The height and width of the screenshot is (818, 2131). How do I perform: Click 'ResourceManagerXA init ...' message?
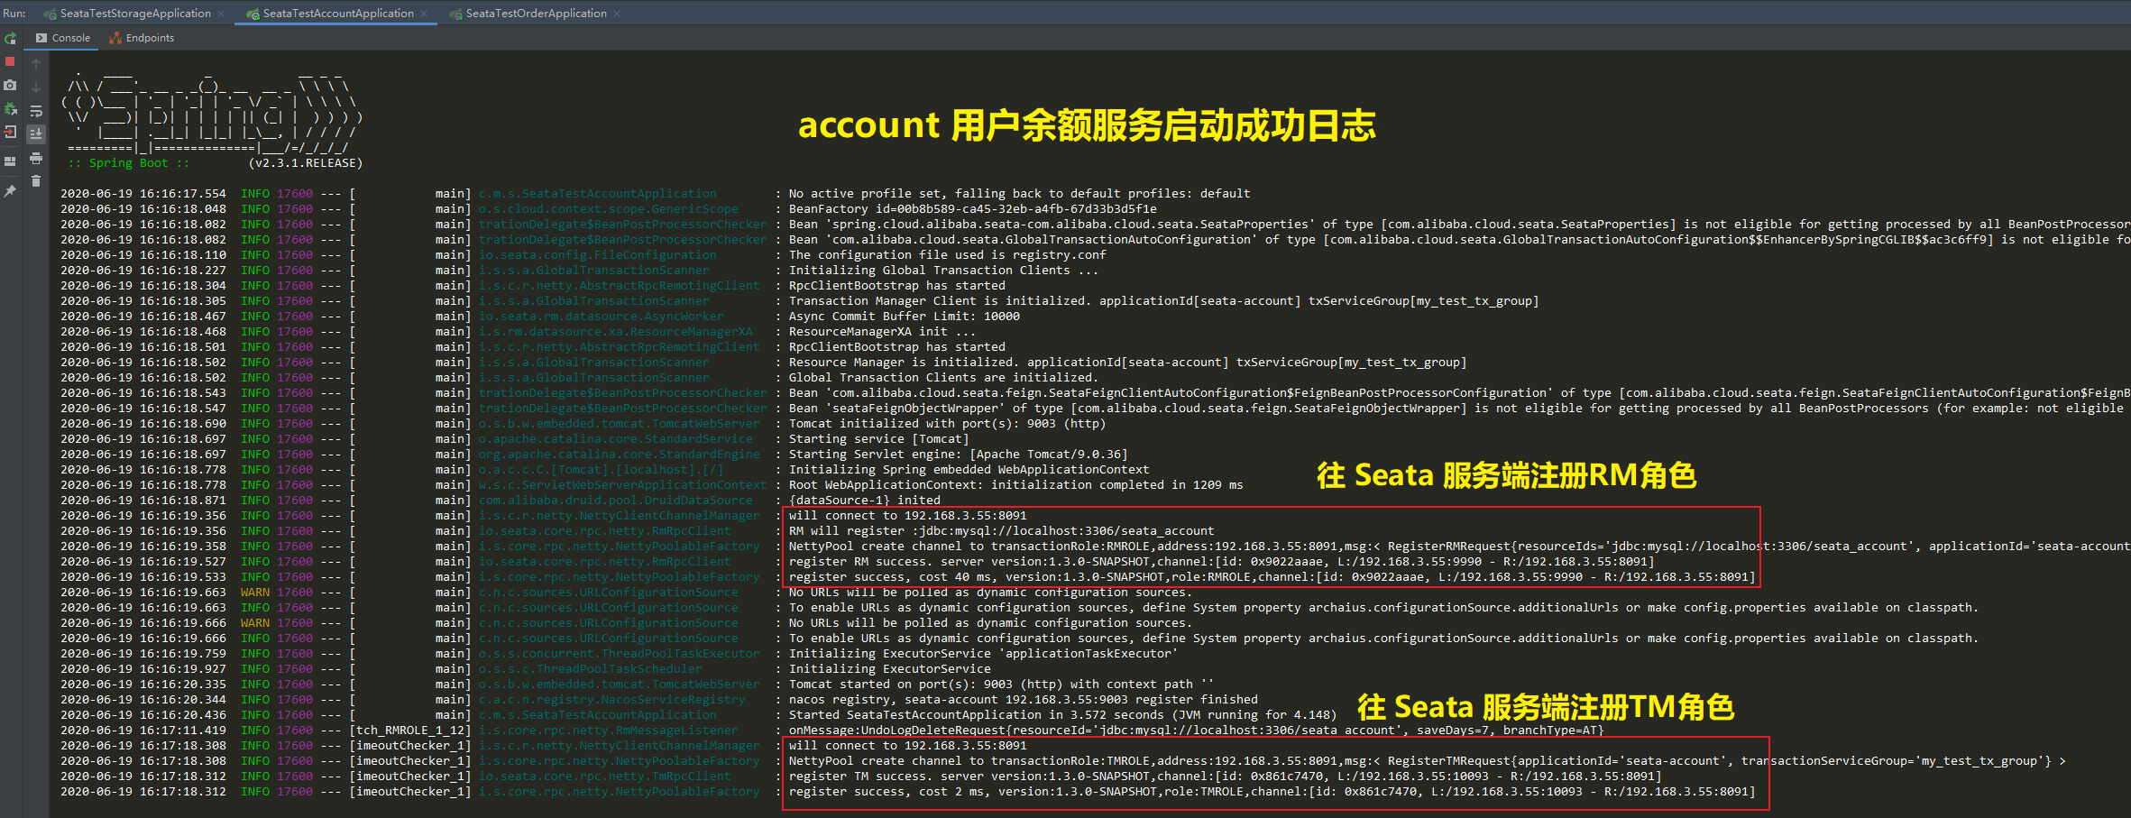[x=882, y=332]
